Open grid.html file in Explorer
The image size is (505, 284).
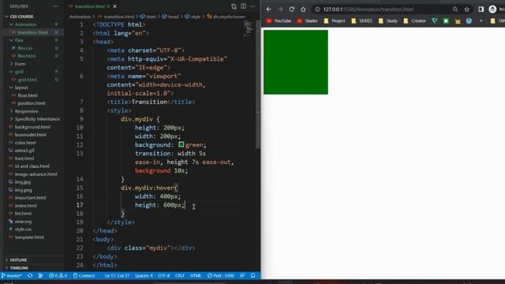(x=27, y=80)
